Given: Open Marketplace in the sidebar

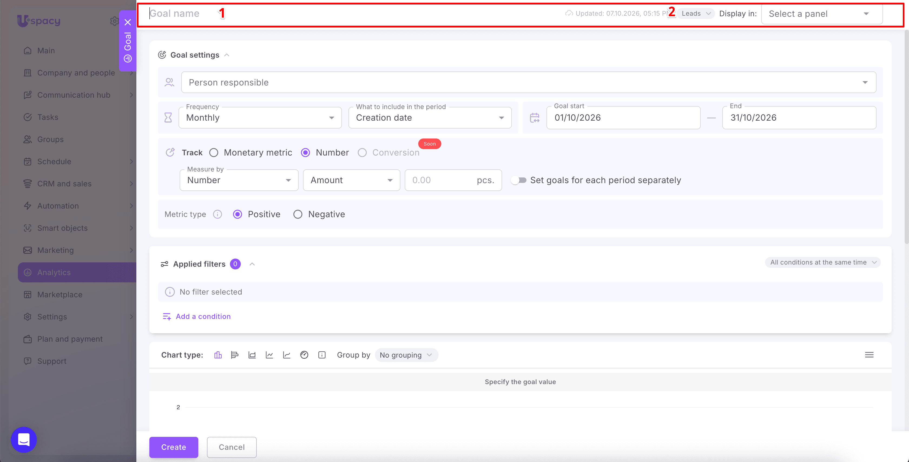Looking at the screenshot, I should [77, 295].
